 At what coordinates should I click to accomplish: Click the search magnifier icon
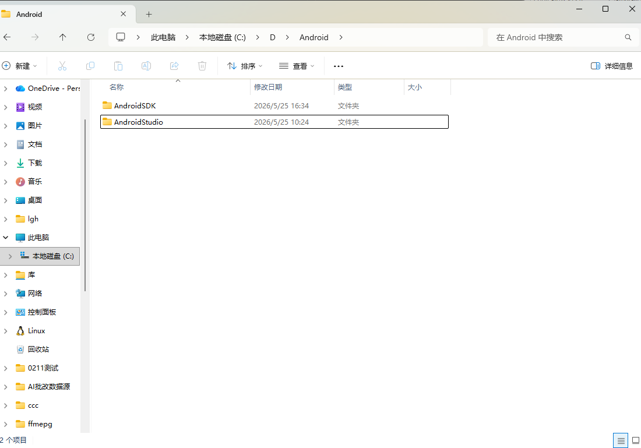click(628, 37)
